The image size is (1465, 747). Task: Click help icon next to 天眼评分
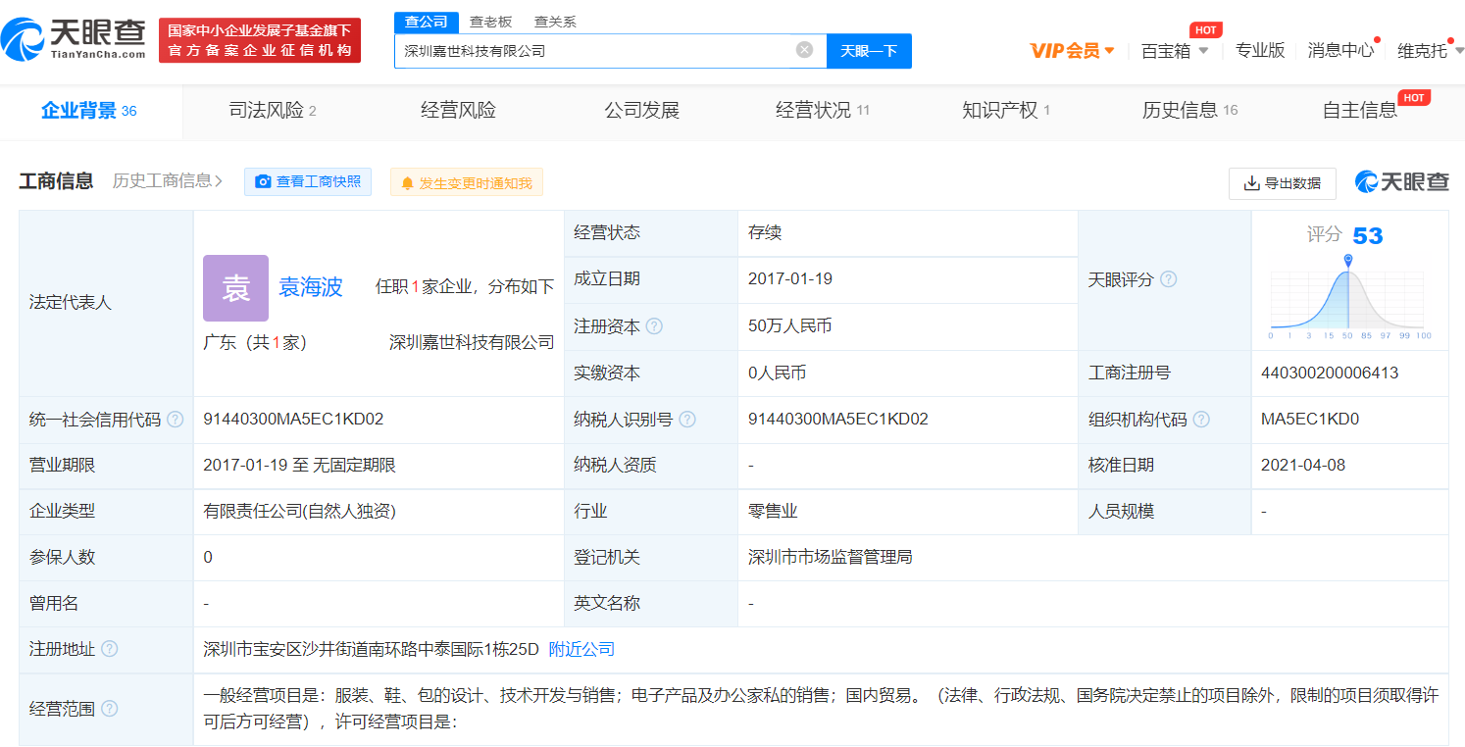tap(1169, 280)
